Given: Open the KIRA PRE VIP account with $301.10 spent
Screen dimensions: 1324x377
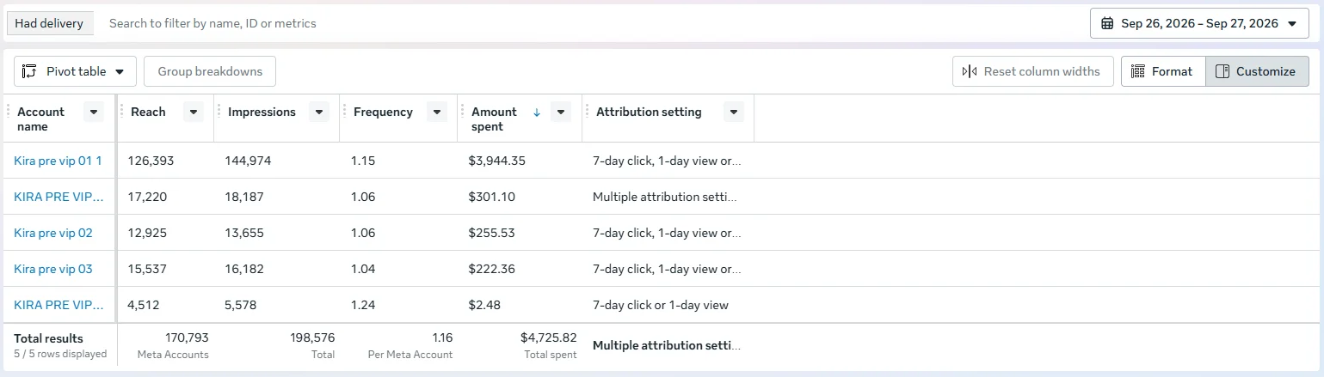Looking at the screenshot, I should tap(59, 197).
